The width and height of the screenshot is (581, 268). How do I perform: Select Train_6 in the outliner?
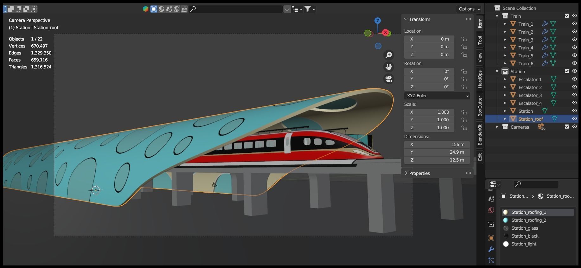pos(526,63)
